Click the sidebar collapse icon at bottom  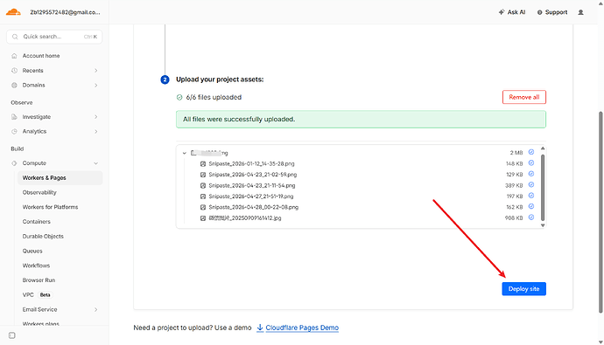[x=12, y=335]
